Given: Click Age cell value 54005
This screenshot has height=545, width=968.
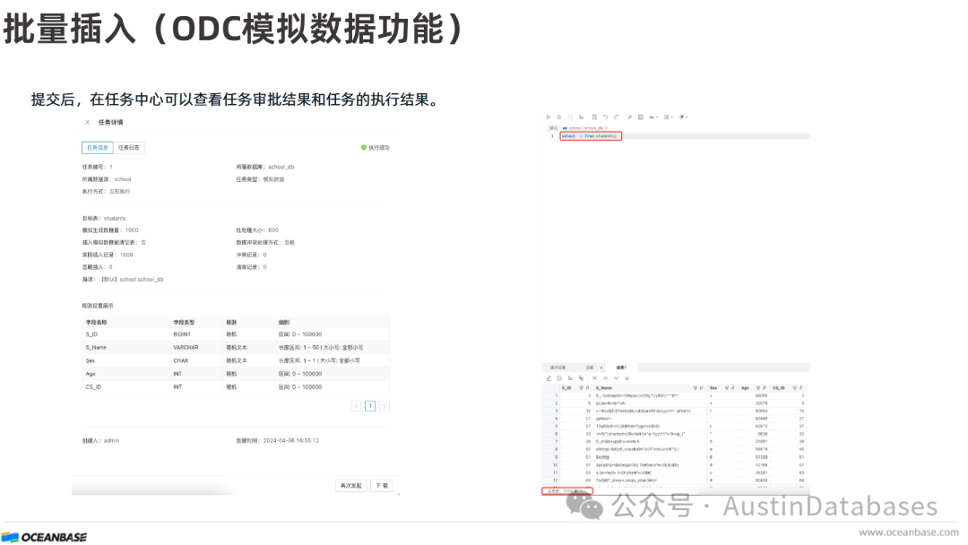Looking at the screenshot, I should point(761,395).
